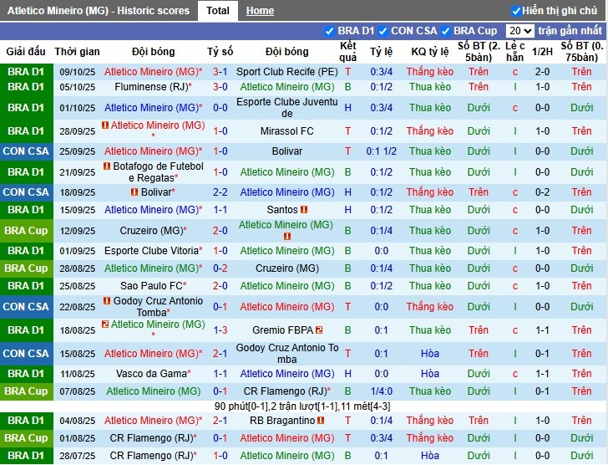Viewport: 608px width, 465px height.
Task: Uncheck the BRA D1 filter checkbox
Action: 329,31
